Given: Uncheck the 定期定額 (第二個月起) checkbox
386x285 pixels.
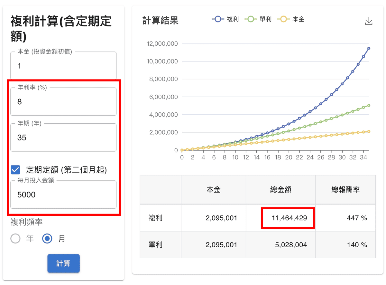Looking at the screenshot, I should (15, 170).
